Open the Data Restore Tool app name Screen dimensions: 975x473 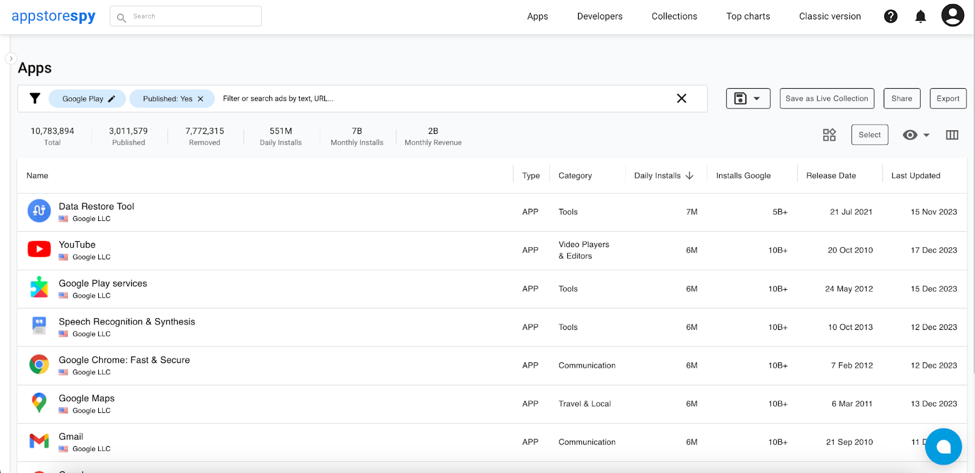(96, 206)
